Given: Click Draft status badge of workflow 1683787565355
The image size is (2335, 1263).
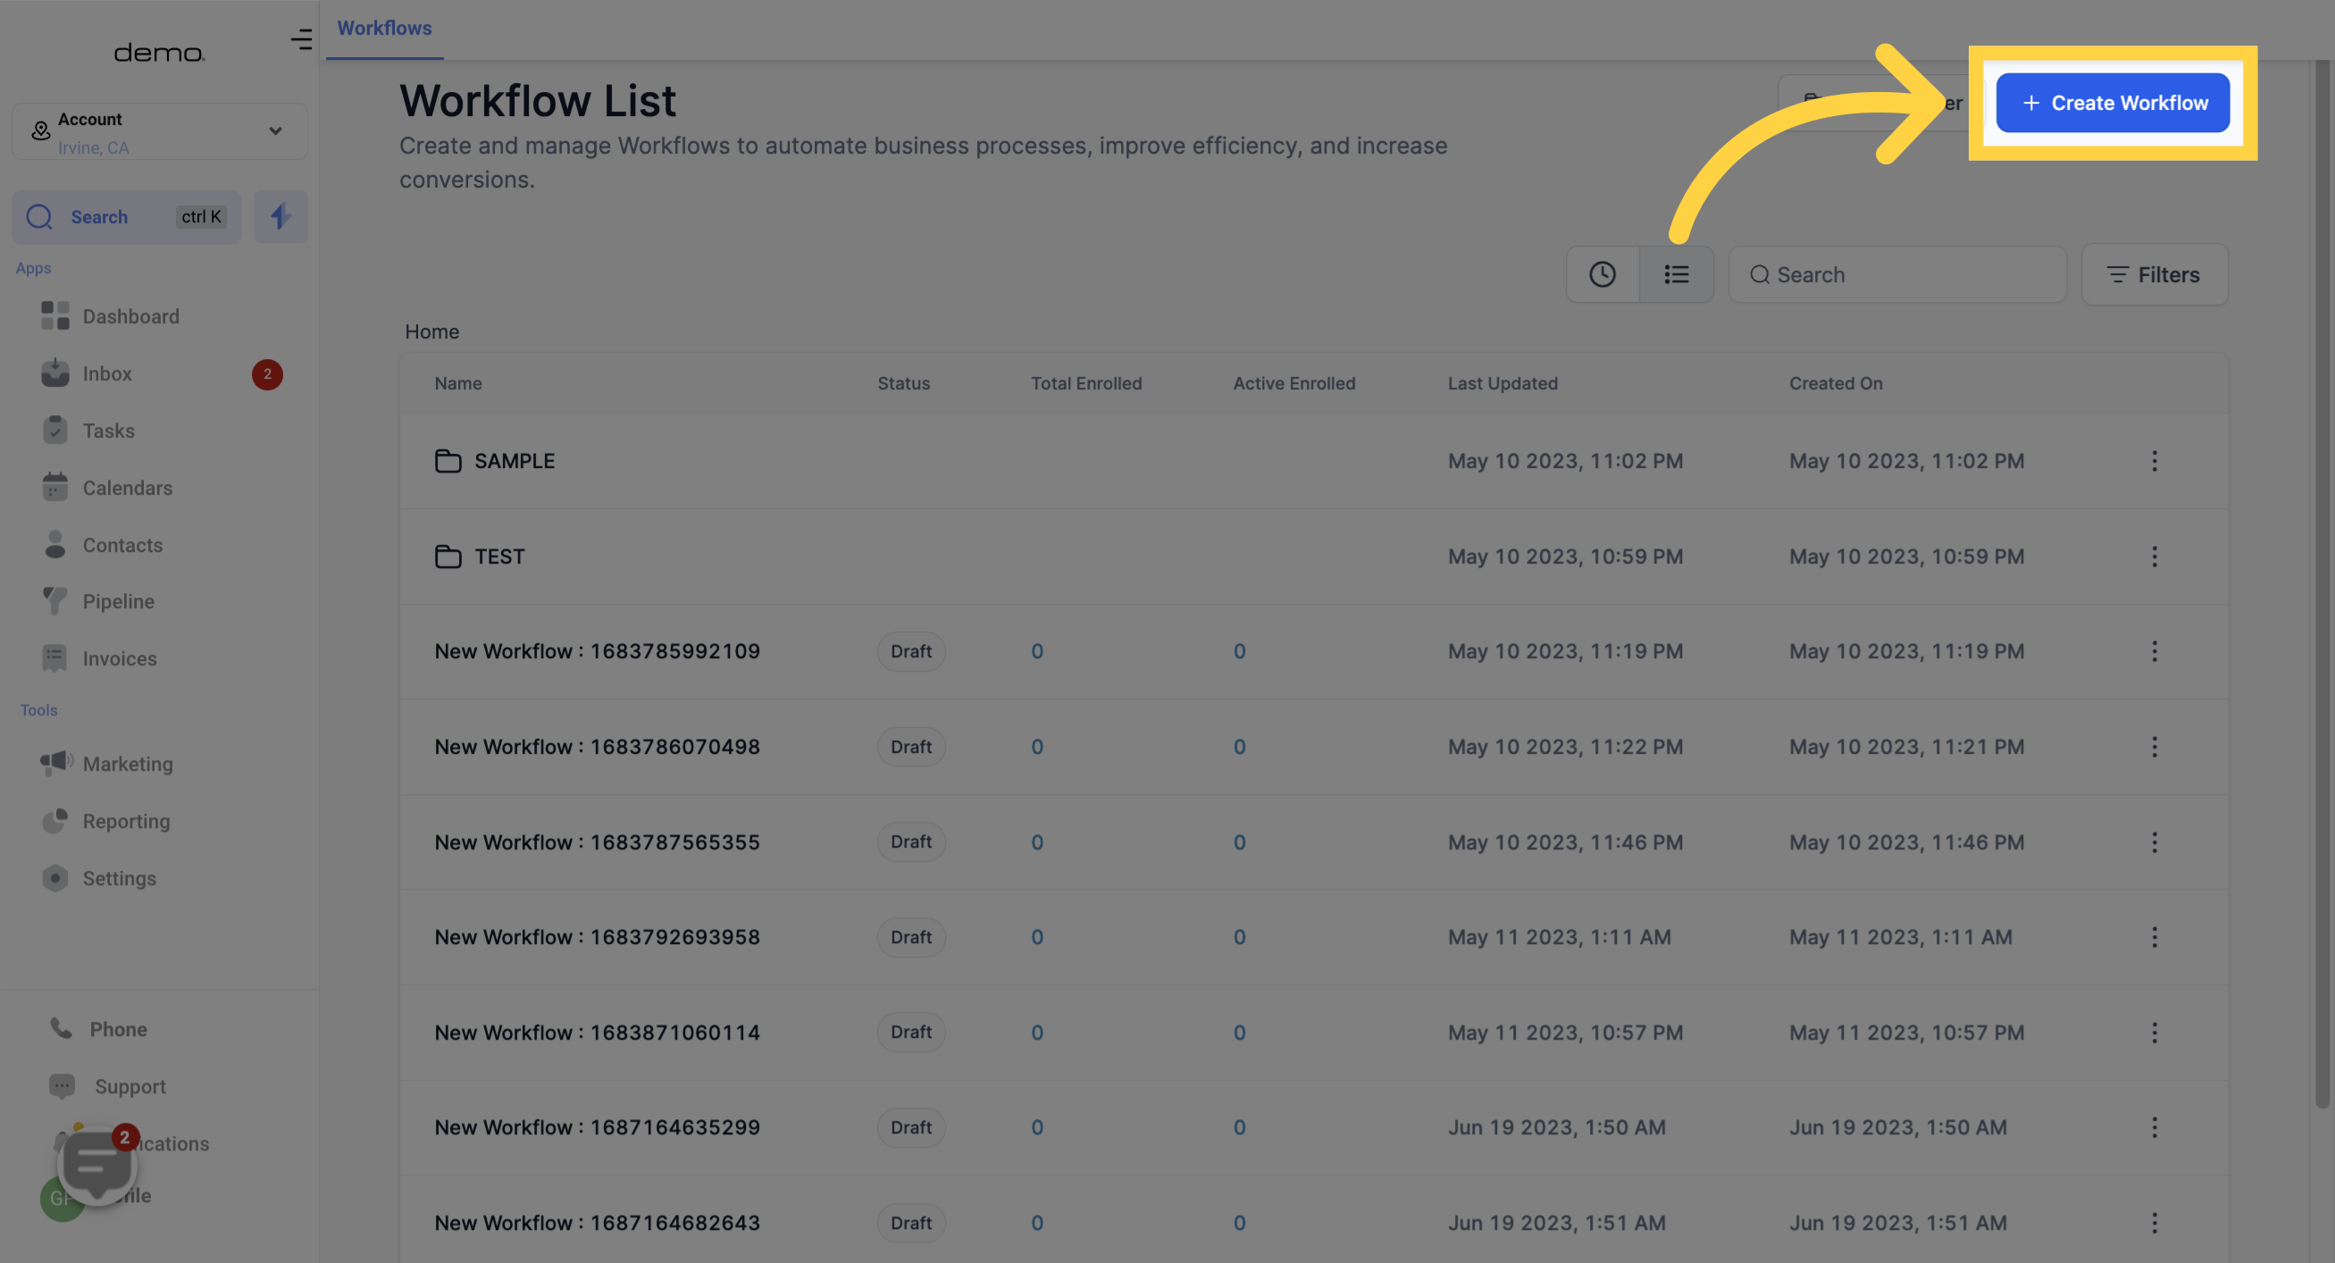Looking at the screenshot, I should tap(911, 841).
